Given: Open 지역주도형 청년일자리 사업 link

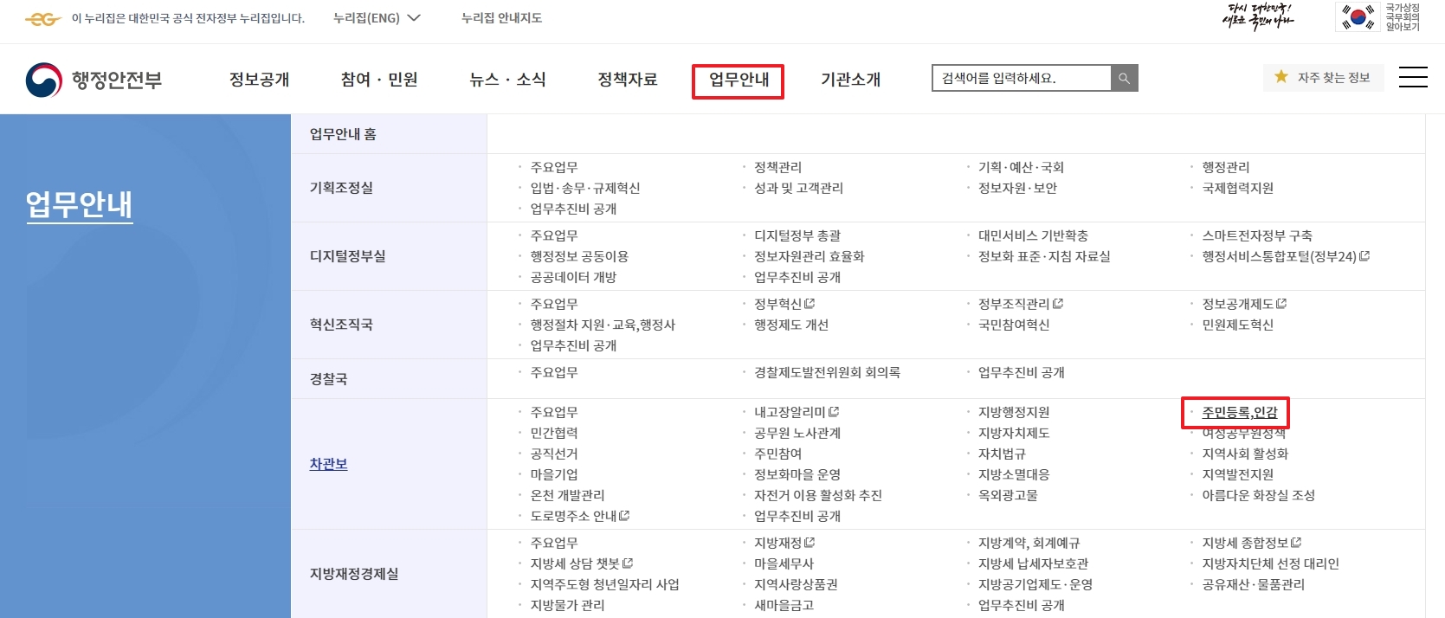Looking at the screenshot, I should click(604, 584).
